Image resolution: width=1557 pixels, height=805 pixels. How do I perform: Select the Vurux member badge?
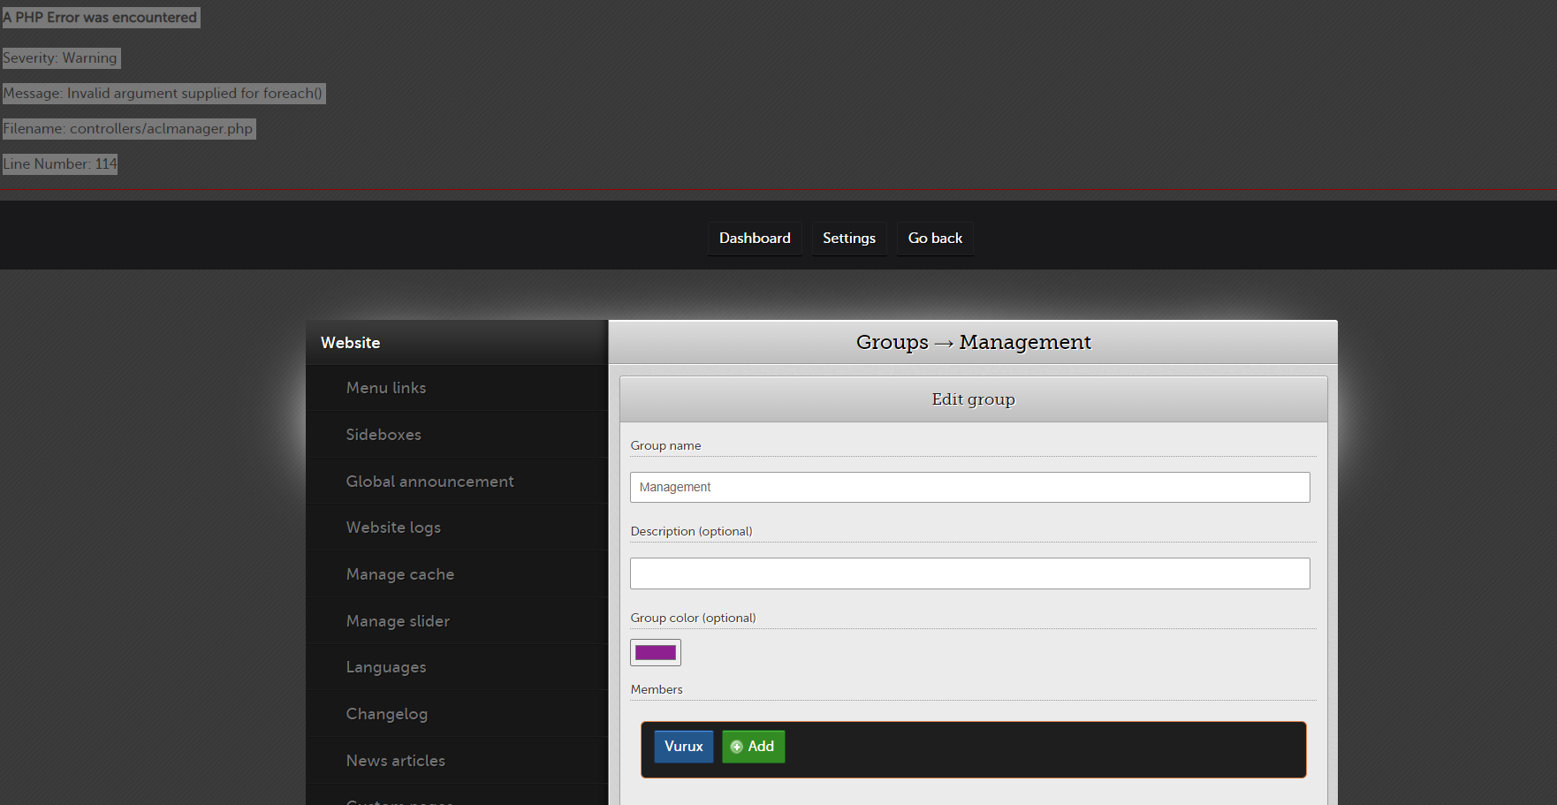tap(683, 746)
